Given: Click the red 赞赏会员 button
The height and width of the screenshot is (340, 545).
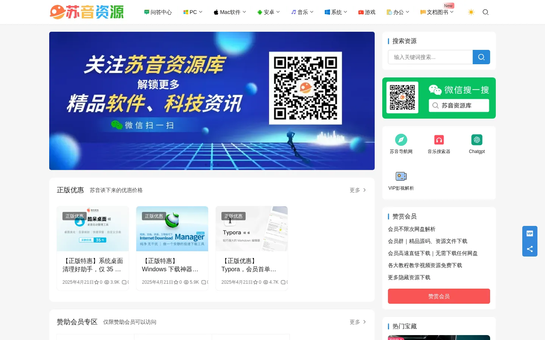Looking at the screenshot, I should 439,296.
